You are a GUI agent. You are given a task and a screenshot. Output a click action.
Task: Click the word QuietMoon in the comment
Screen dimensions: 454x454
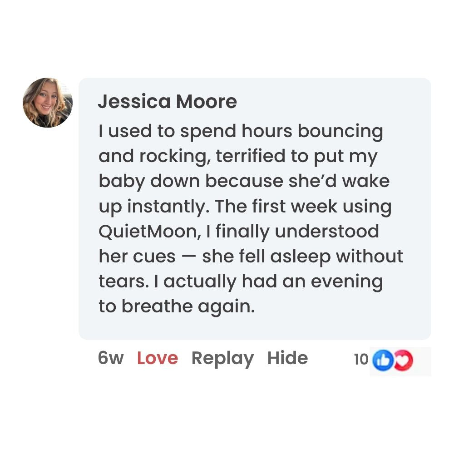coord(147,232)
